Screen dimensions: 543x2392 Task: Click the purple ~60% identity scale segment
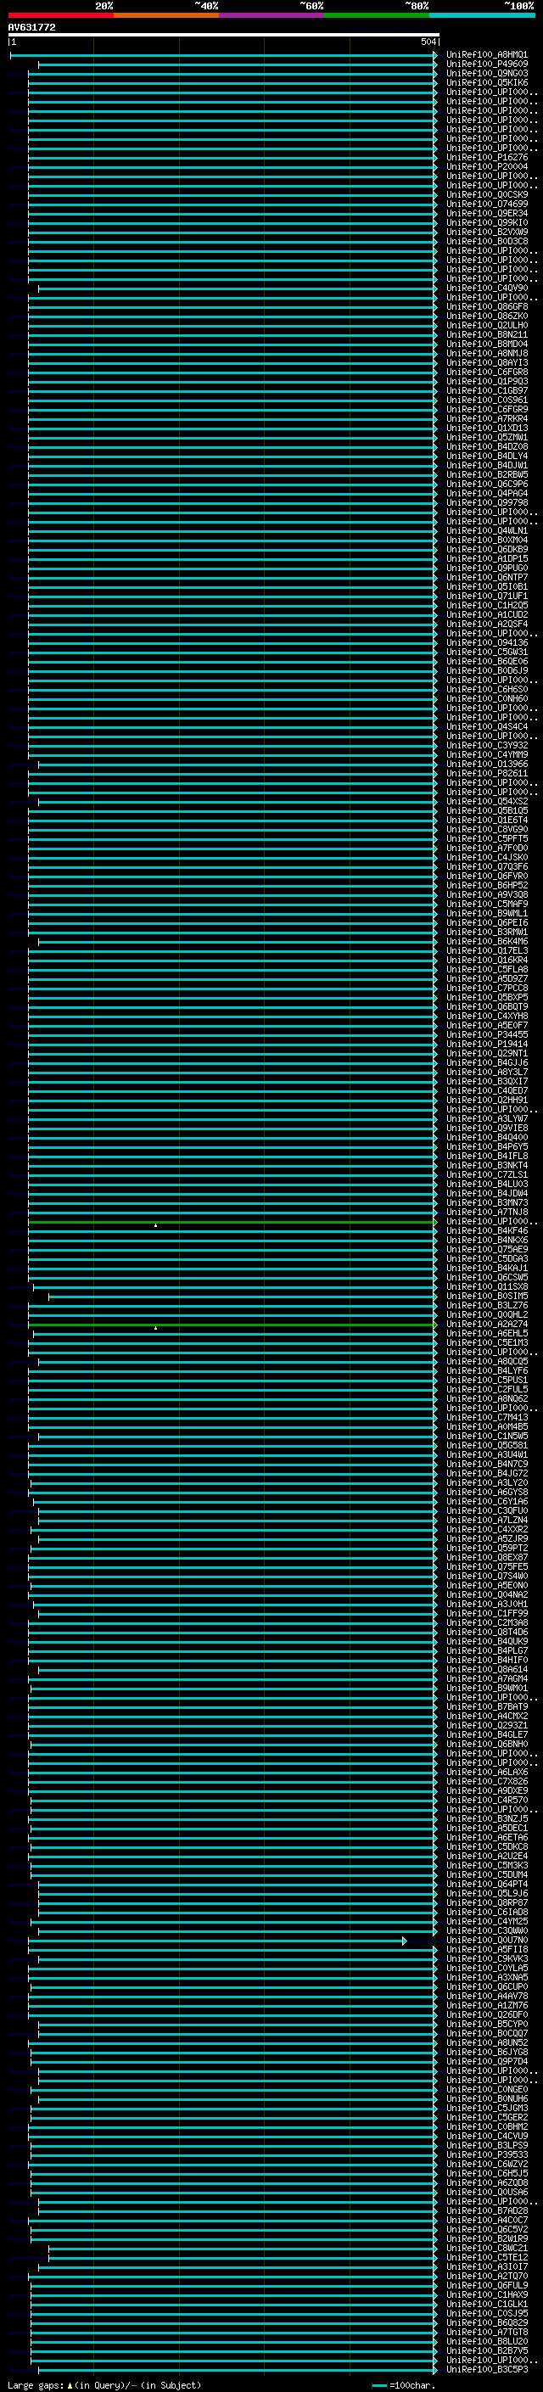click(272, 15)
